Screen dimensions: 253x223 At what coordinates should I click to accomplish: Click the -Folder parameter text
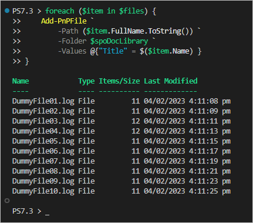coord(72,41)
